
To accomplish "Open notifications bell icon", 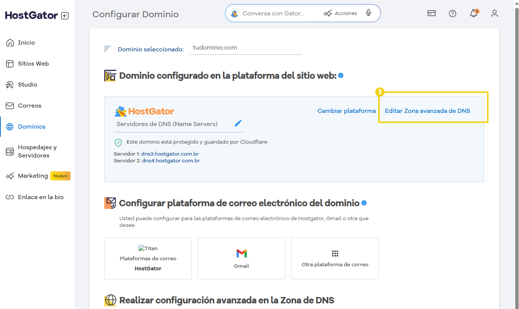I will 474,13.
